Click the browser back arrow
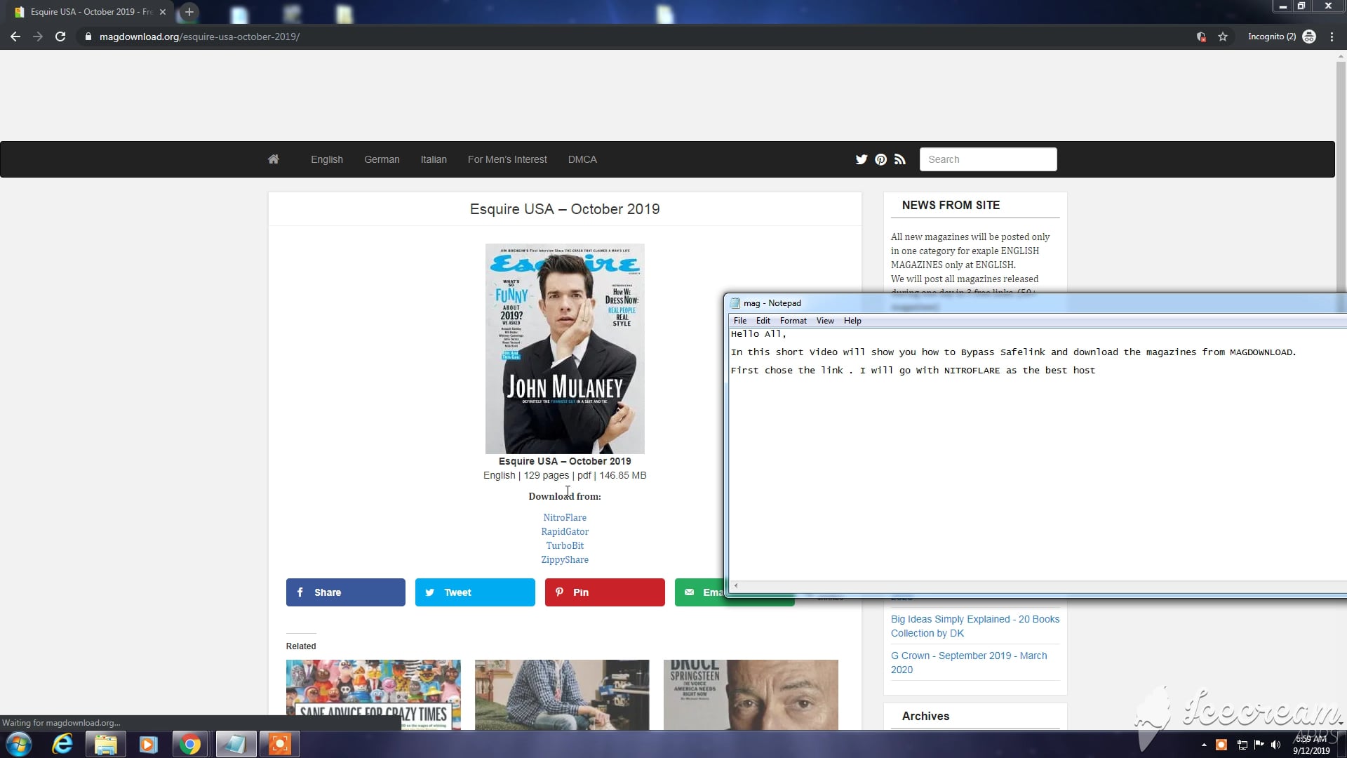Image resolution: width=1347 pixels, height=758 pixels. (x=15, y=36)
